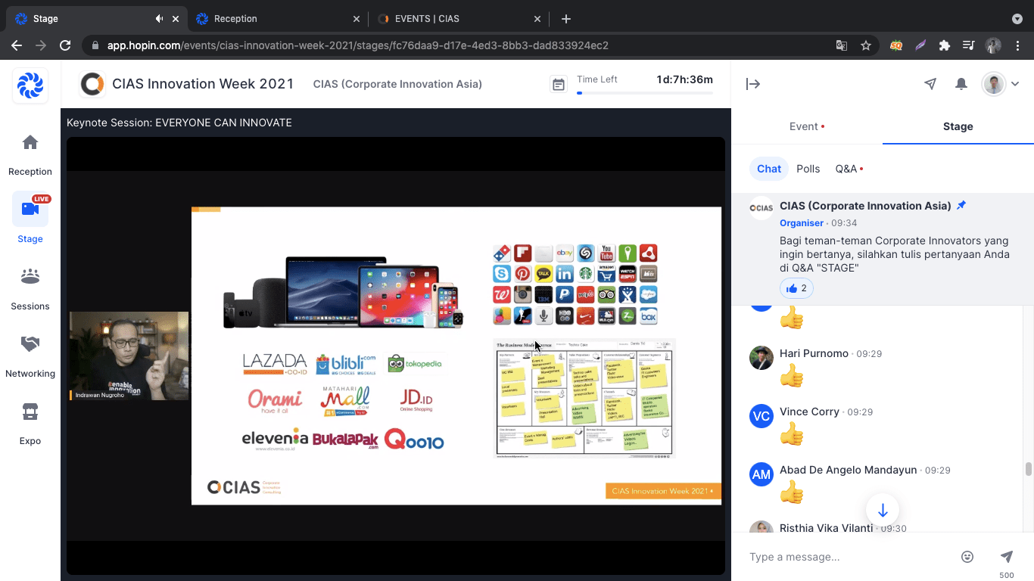Image resolution: width=1034 pixels, height=581 pixels.
Task: Click the 'Type a message...' input field
Action: [848, 557]
